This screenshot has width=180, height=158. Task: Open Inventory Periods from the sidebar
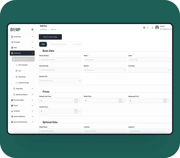coord(24,83)
